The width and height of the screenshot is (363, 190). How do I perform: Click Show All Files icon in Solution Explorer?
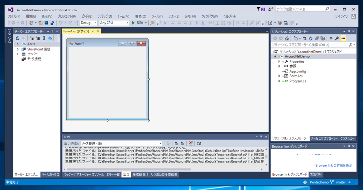click(323, 38)
